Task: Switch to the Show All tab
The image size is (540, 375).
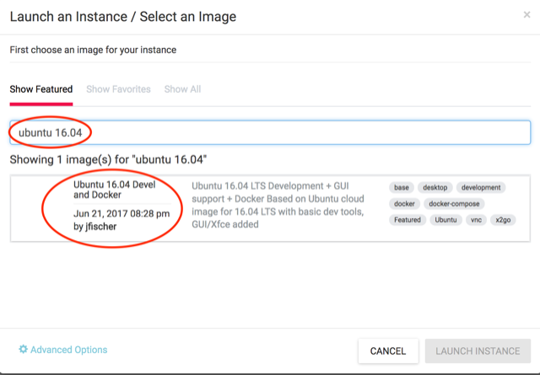Action: 182,89
